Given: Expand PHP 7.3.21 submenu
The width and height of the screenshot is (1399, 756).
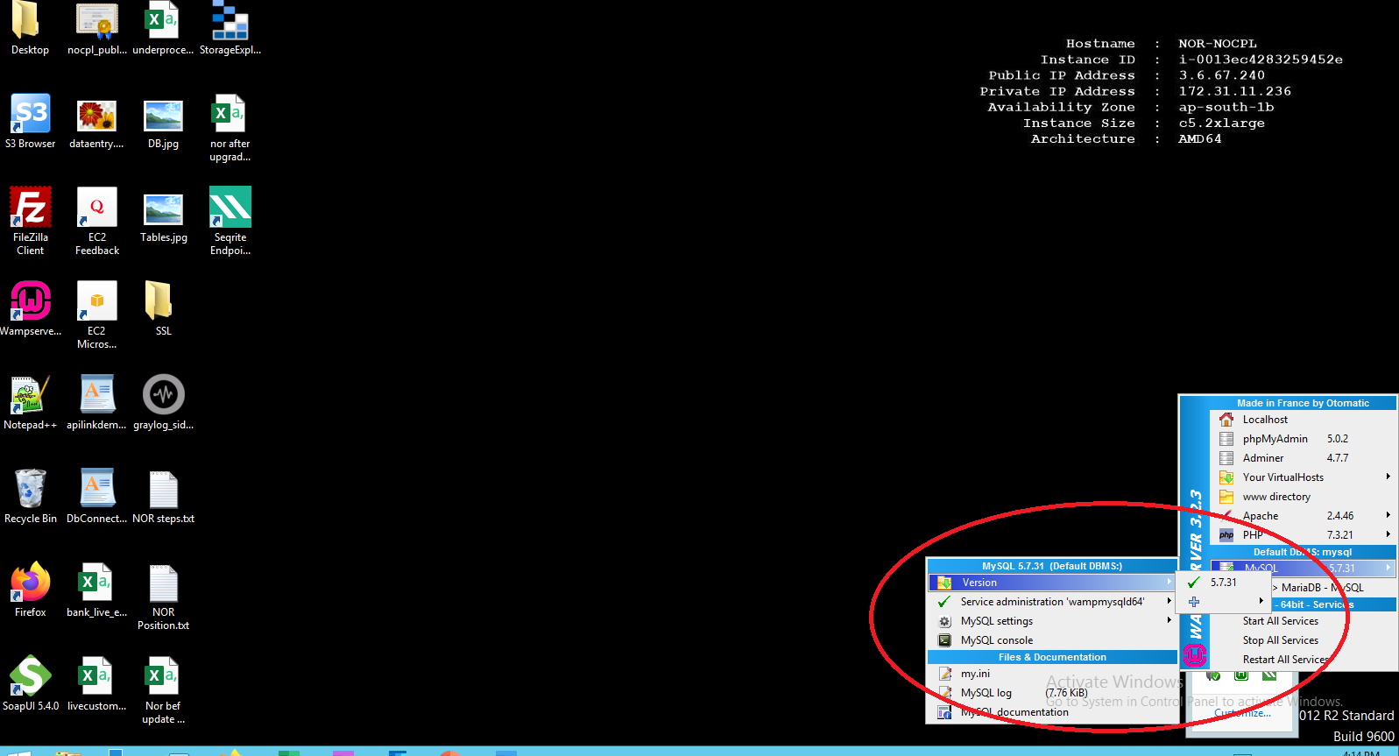Looking at the screenshot, I should point(1303,535).
